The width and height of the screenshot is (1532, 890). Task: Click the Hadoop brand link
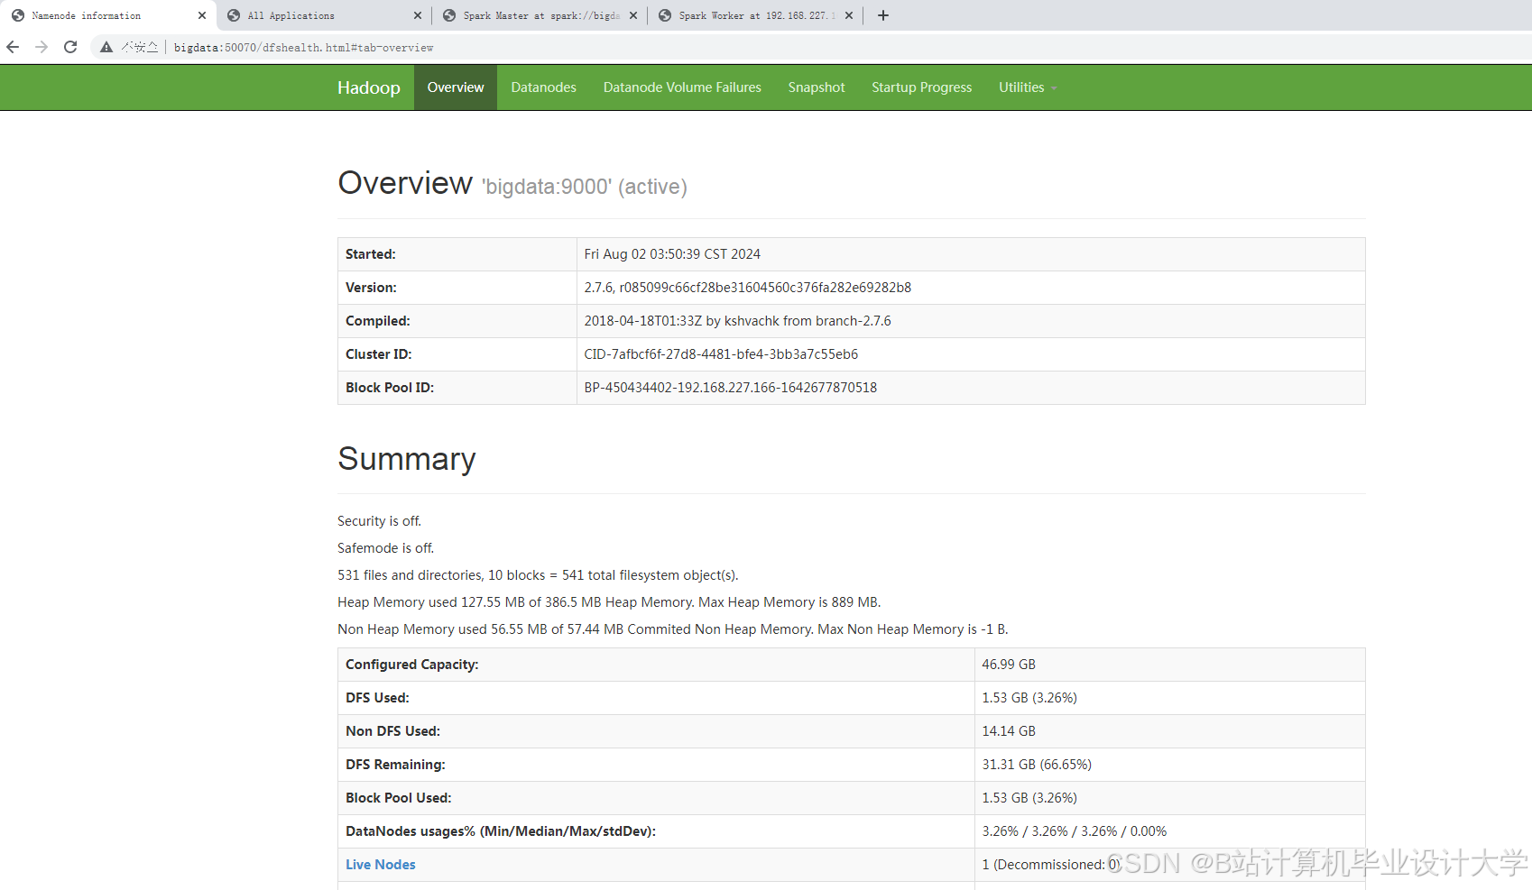pos(369,87)
